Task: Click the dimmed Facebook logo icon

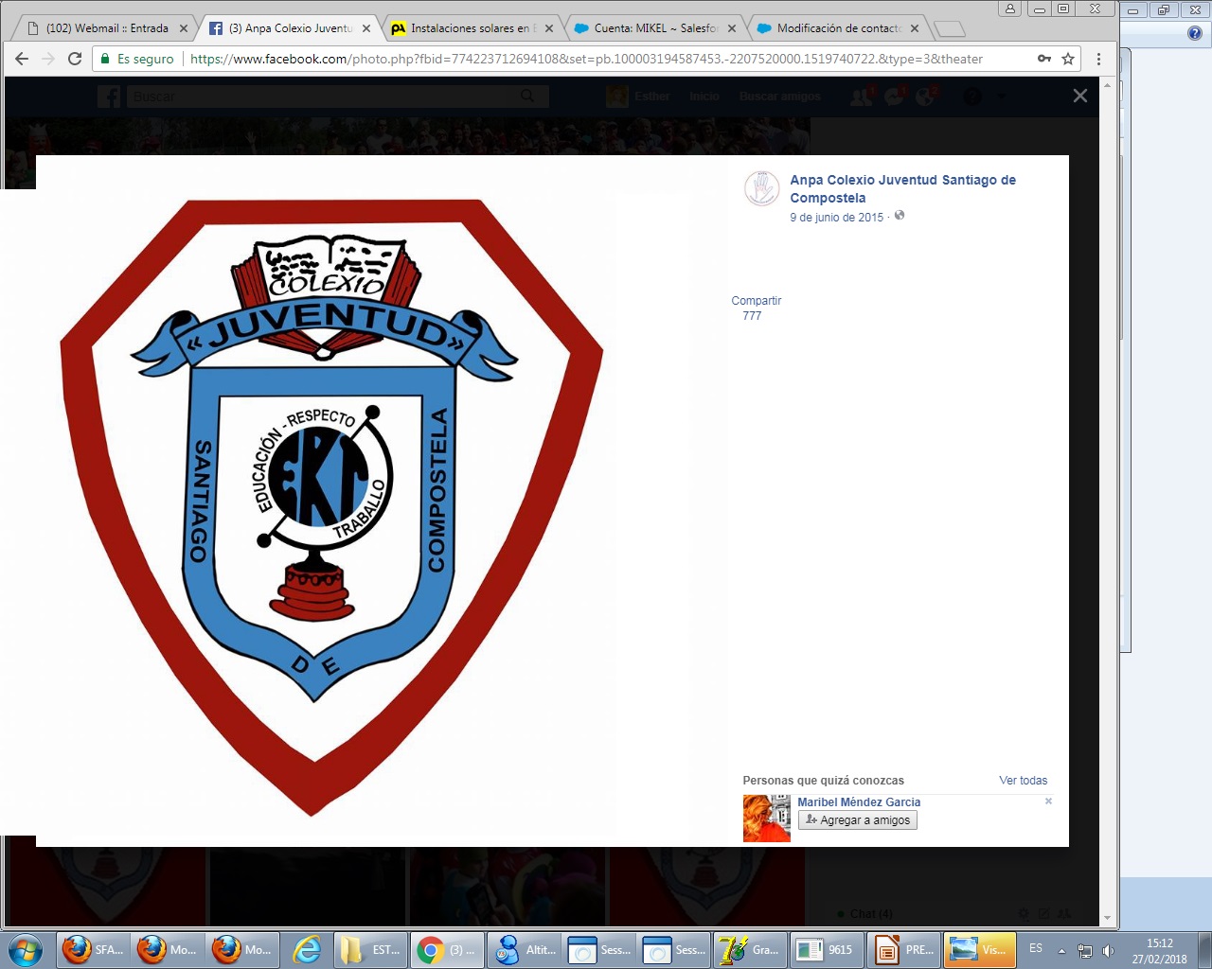Action: 109,96
